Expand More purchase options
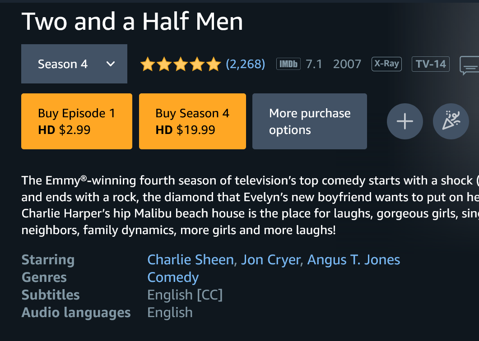This screenshot has width=479, height=341. point(309,121)
